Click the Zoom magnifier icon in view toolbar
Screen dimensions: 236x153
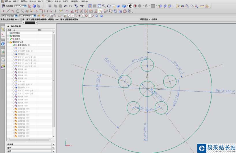pos(104,6)
